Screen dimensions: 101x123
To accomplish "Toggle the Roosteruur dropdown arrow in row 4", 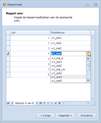I will 88,54.
